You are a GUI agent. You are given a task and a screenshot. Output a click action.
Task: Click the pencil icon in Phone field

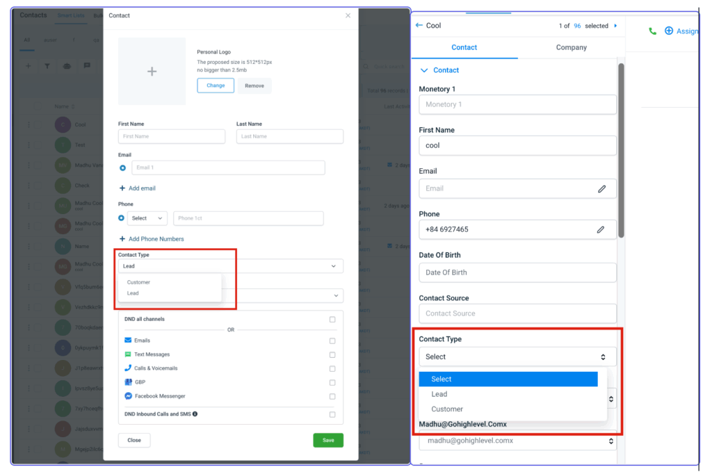tap(601, 229)
